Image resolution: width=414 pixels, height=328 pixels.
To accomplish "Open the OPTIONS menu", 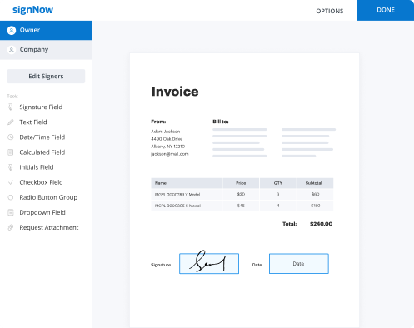I will tap(330, 11).
